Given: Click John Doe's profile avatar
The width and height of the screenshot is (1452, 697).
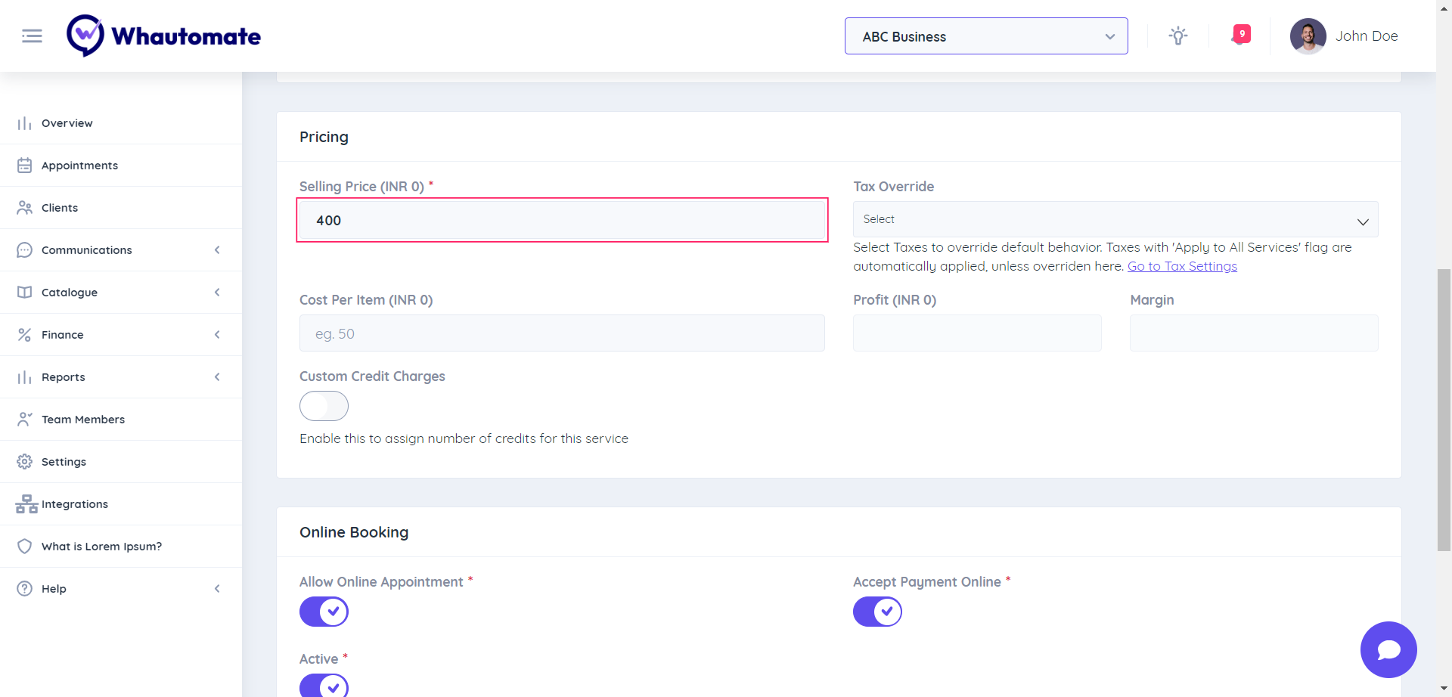Looking at the screenshot, I should click(1308, 36).
